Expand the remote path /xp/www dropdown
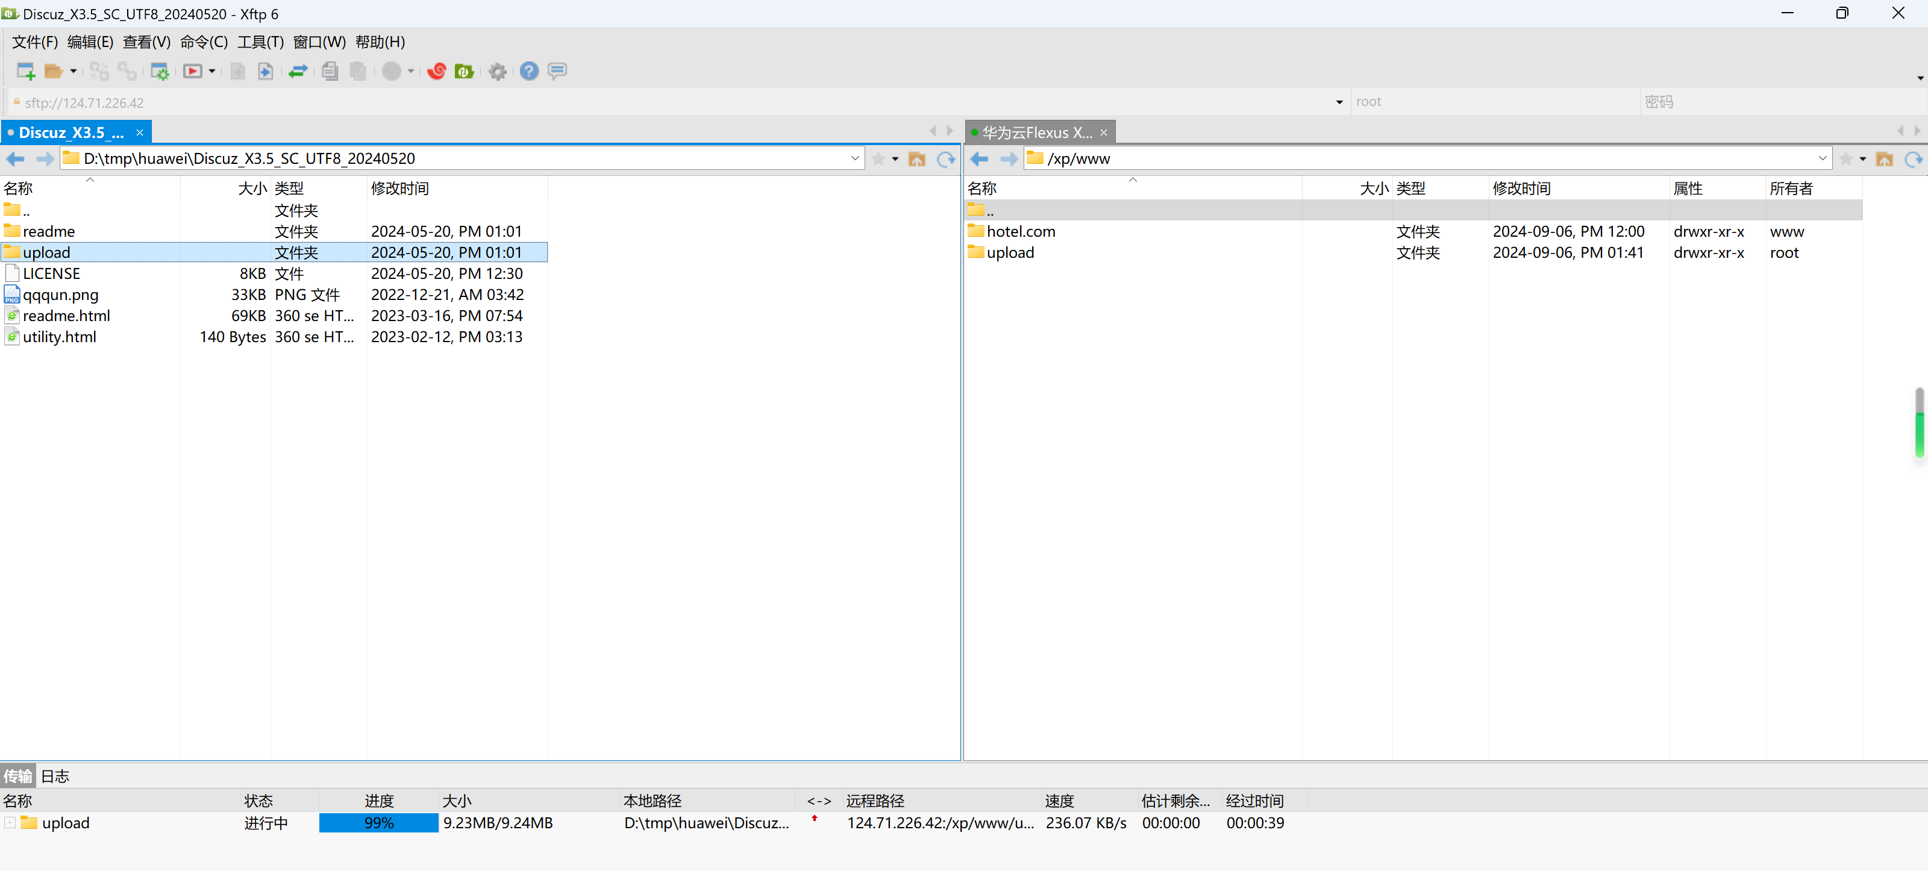 pos(1823,158)
